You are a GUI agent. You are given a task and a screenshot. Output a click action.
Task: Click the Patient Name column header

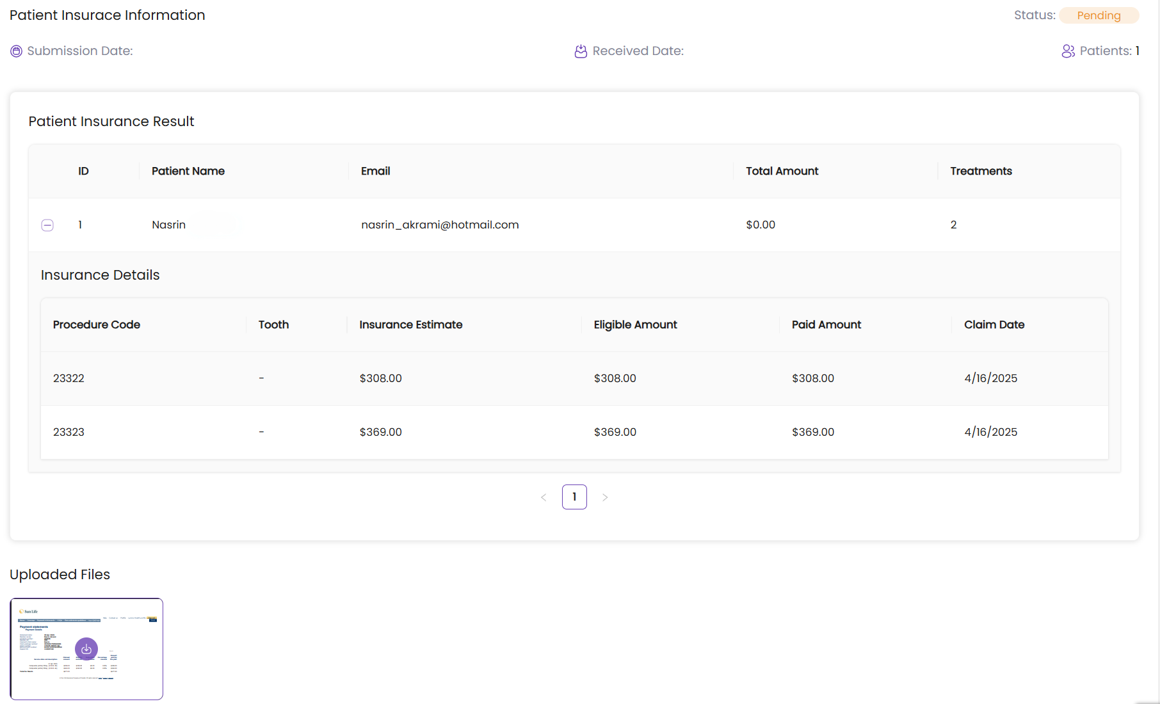188,171
